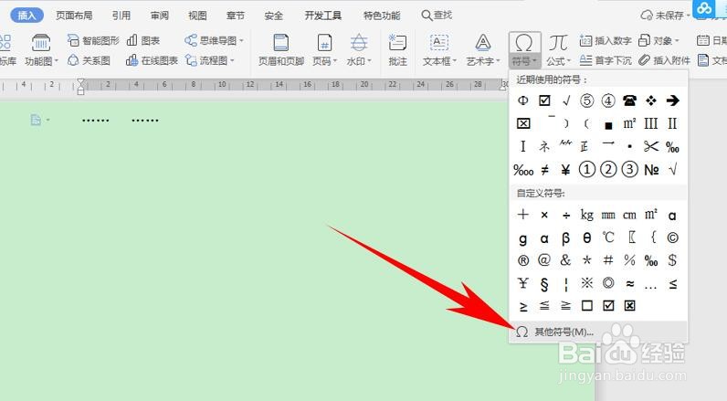
Task: Insert the © copyright symbol
Action: click(672, 237)
